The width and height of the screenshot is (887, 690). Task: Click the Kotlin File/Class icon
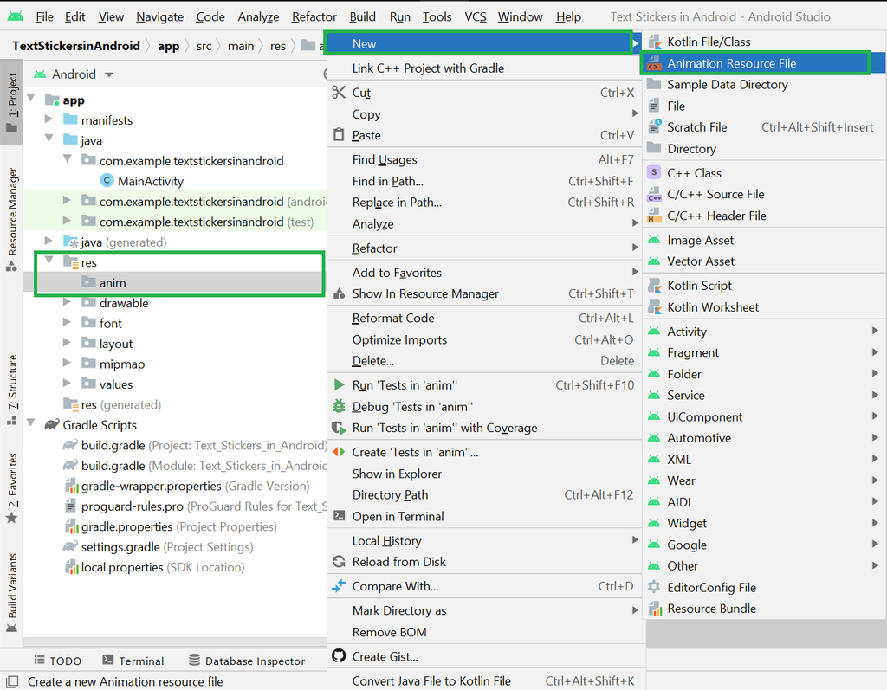pos(655,42)
